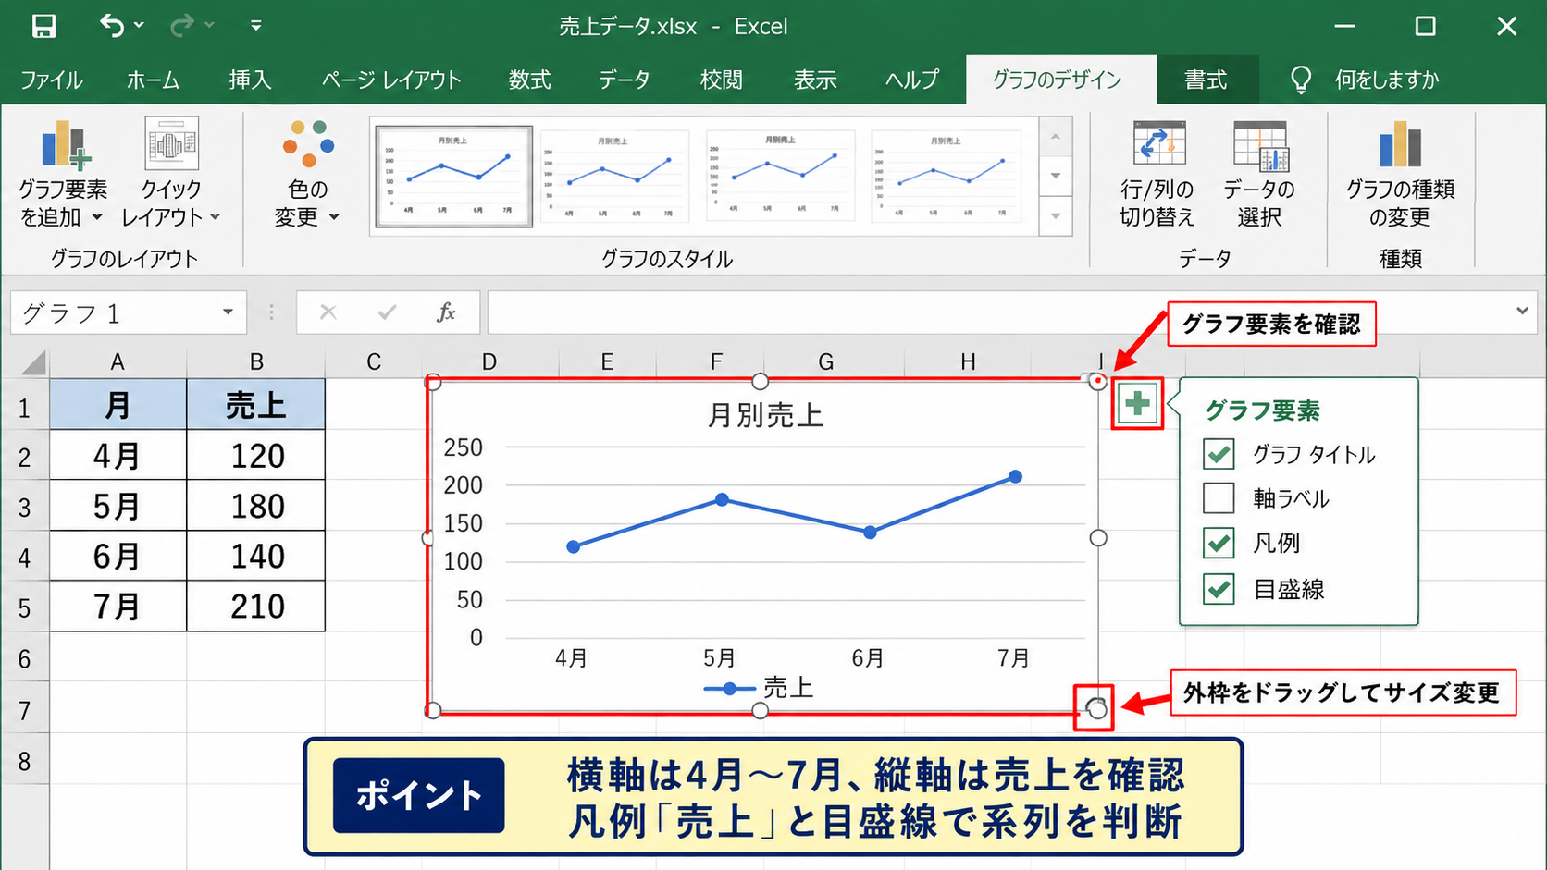Expand the name box dropdown グラフ 1
Screen dimensions: 1547x870
(228, 312)
